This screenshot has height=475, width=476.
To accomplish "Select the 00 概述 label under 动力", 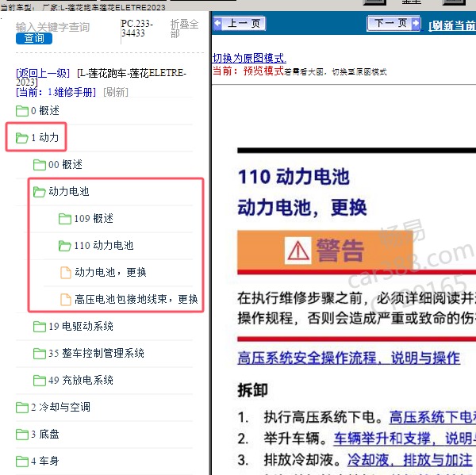I will pyautogui.click(x=65, y=165).
